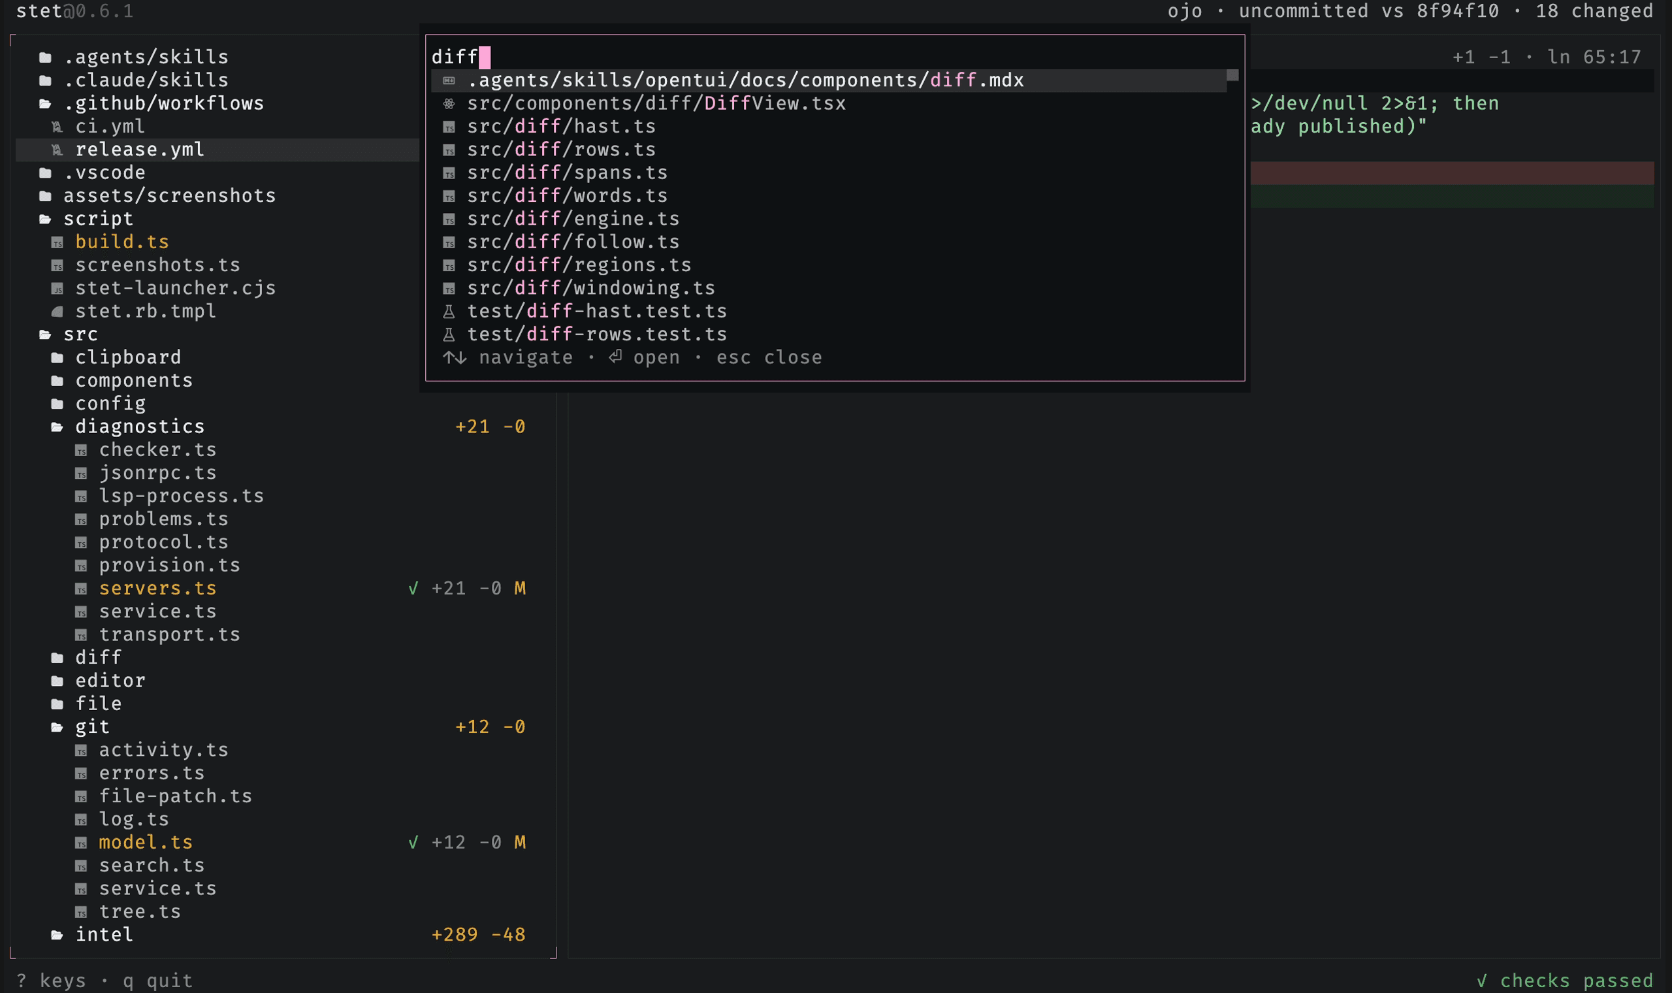Expand the config folder
1672x993 pixels.
[57, 404]
